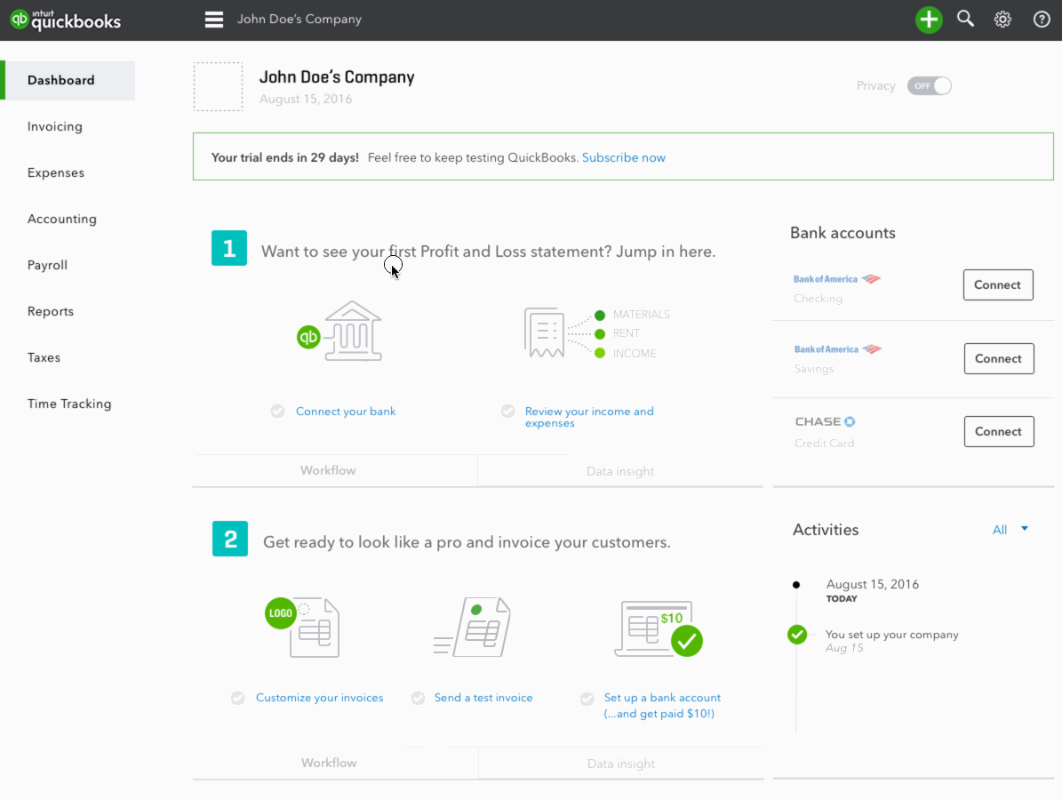Click the Subscribe now link

624,158
